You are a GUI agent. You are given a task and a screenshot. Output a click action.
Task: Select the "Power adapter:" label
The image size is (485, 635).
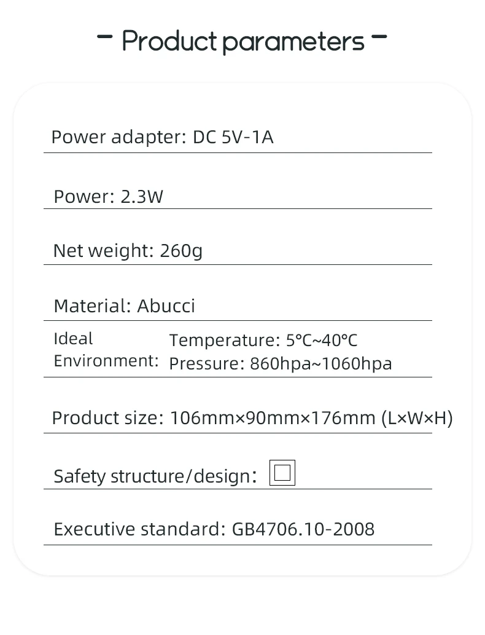coord(118,136)
